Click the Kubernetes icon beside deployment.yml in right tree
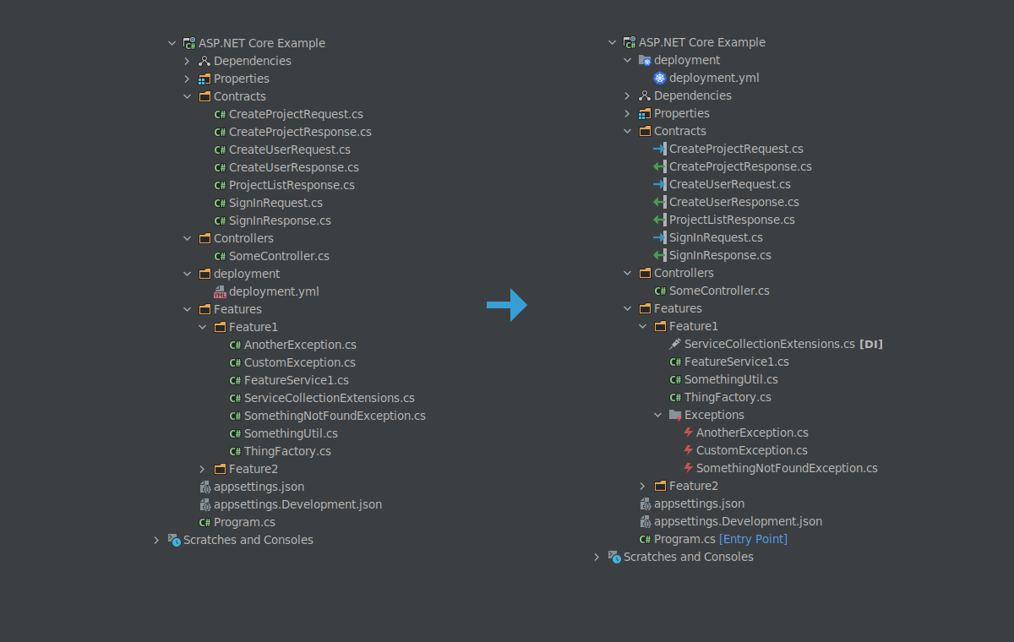The width and height of the screenshot is (1014, 642). click(x=660, y=78)
